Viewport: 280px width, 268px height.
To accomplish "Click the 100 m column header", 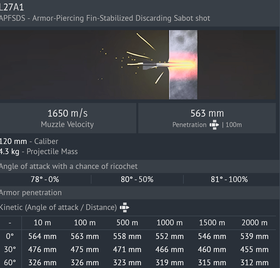I will (x=85, y=223).
